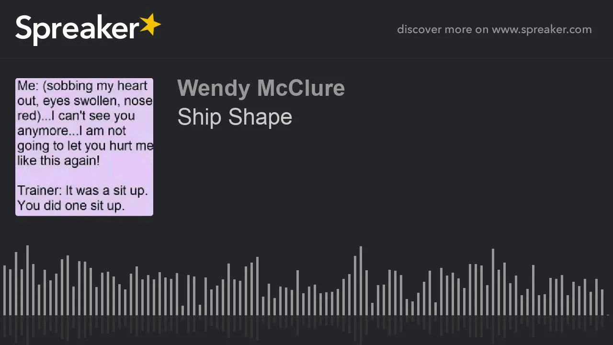Click the yellow Spreaker star icon

point(150,25)
